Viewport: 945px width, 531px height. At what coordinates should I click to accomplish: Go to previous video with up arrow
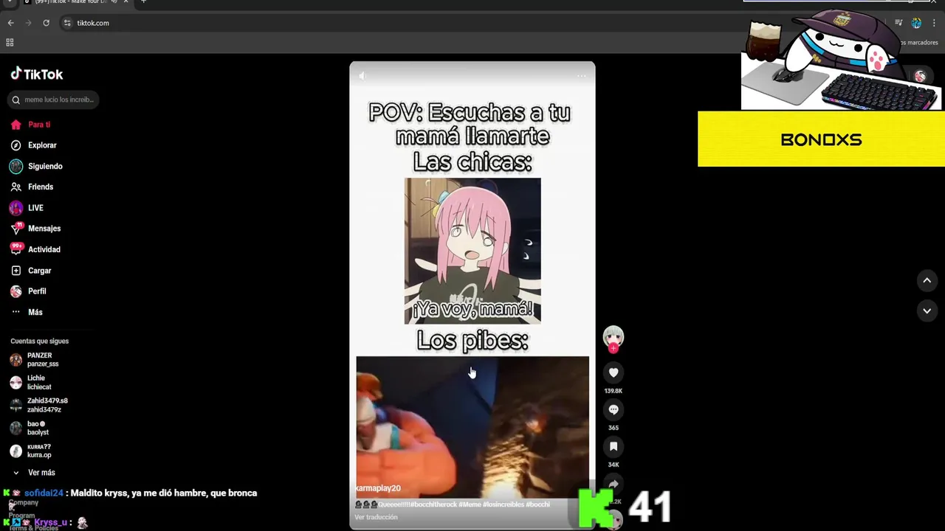(927, 280)
